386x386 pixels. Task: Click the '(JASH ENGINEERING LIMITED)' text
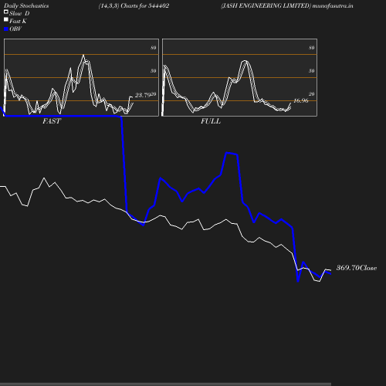[266, 5]
